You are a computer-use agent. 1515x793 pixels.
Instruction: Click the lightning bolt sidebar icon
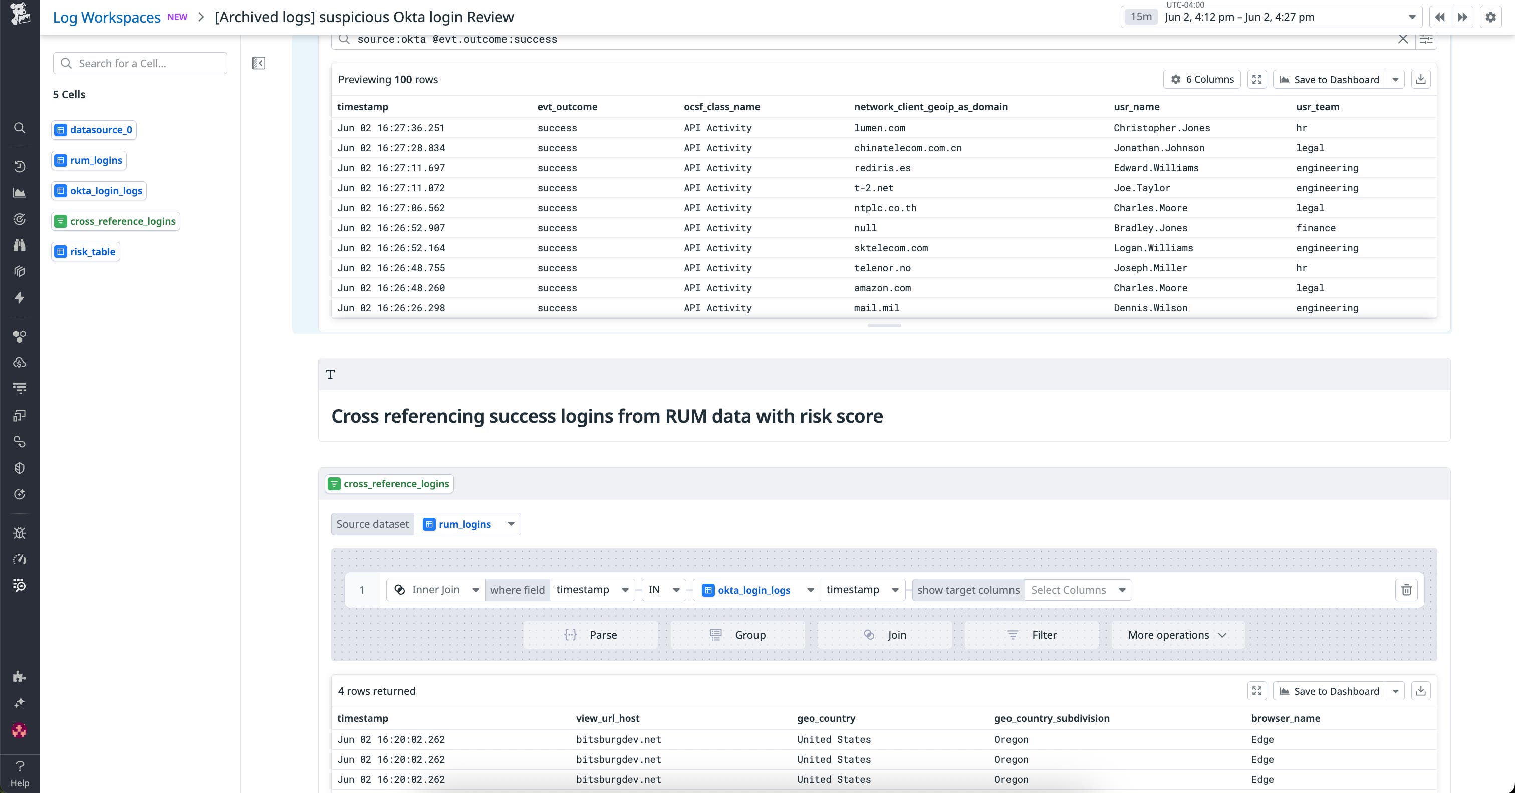click(20, 297)
